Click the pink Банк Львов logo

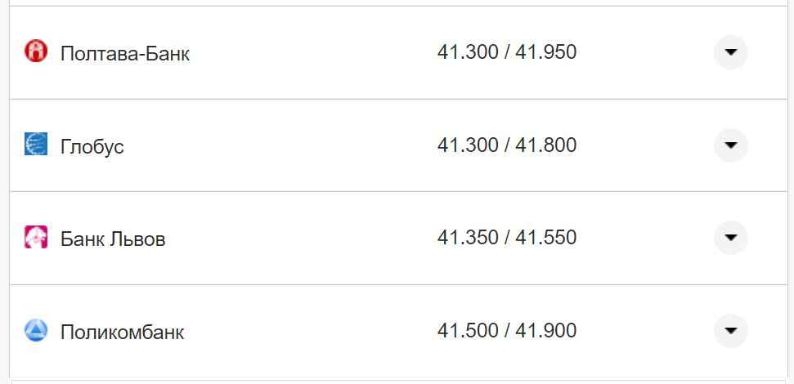pyautogui.click(x=36, y=238)
